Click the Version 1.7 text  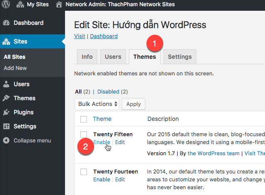(161, 153)
